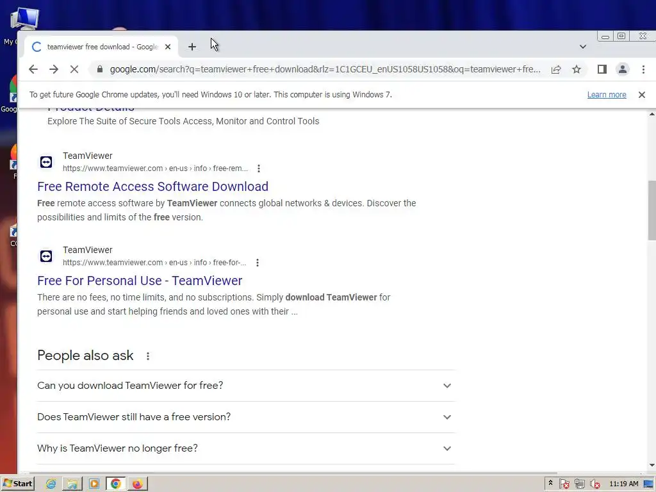
Task: Click the scrollbar down arrow
Action: tap(652, 465)
